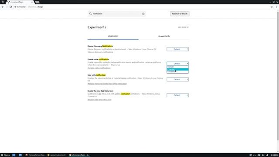Open #enable-new-app-menu-icon link
The height and width of the screenshot is (157, 279).
(x=99, y=99)
